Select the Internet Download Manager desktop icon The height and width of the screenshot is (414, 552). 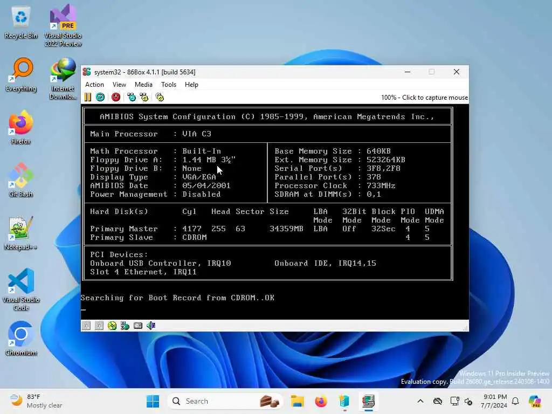pos(63,79)
